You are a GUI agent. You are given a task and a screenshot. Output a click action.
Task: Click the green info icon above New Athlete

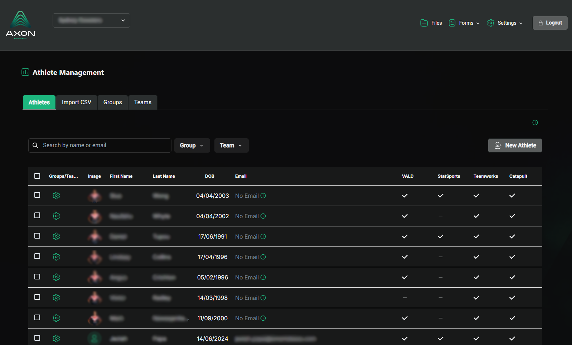(x=535, y=123)
